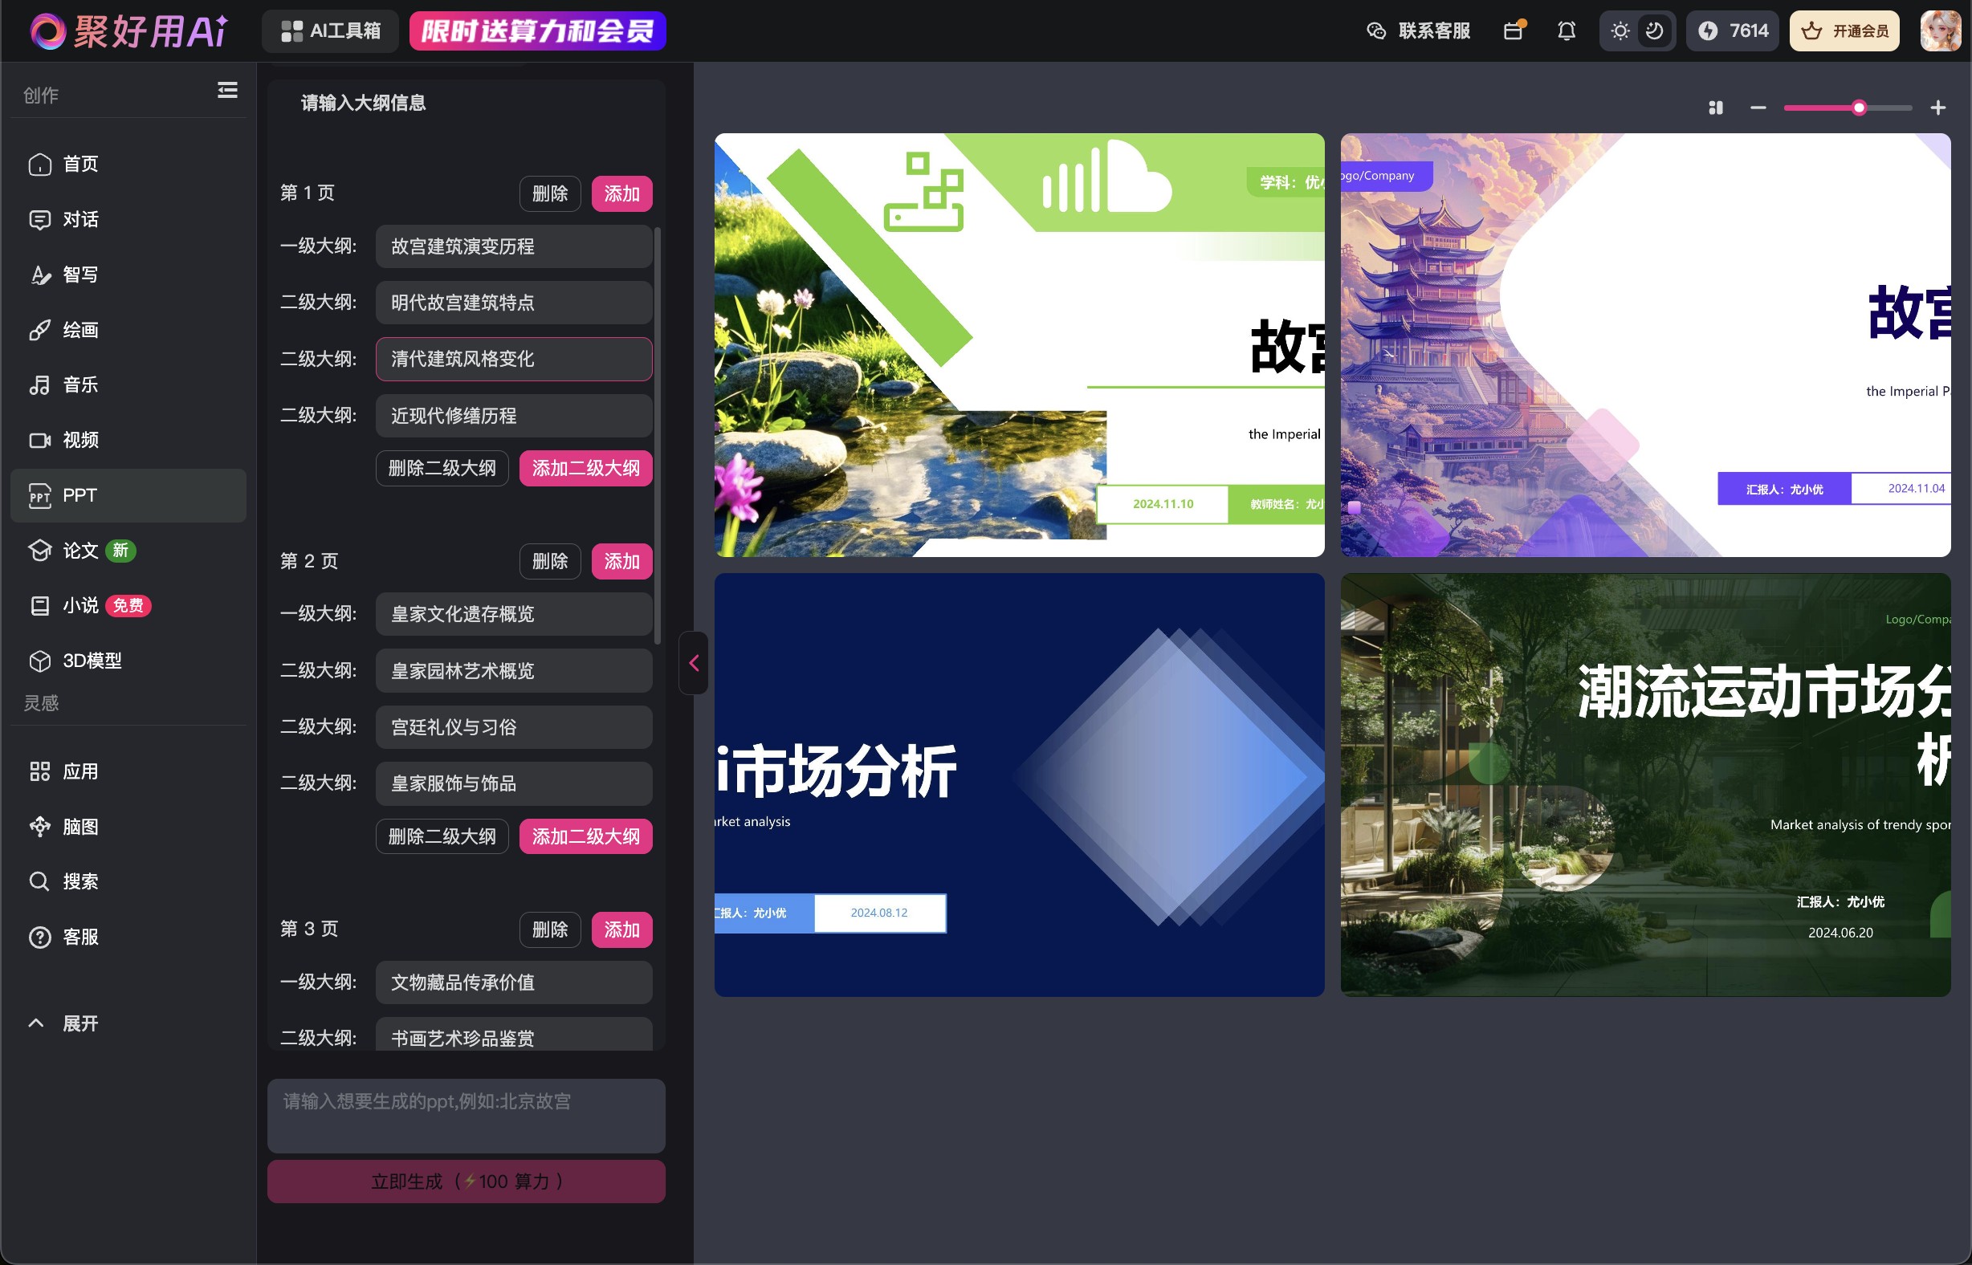The image size is (1972, 1265).
Task: Click the 7614 computing power indicator
Action: (x=1732, y=31)
